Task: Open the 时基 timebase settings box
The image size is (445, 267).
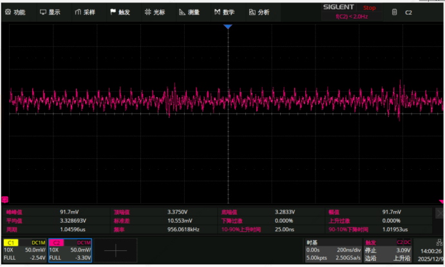Action: click(334, 250)
